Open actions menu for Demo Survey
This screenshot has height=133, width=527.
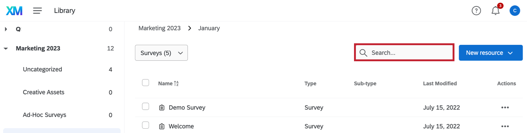tap(505, 108)
